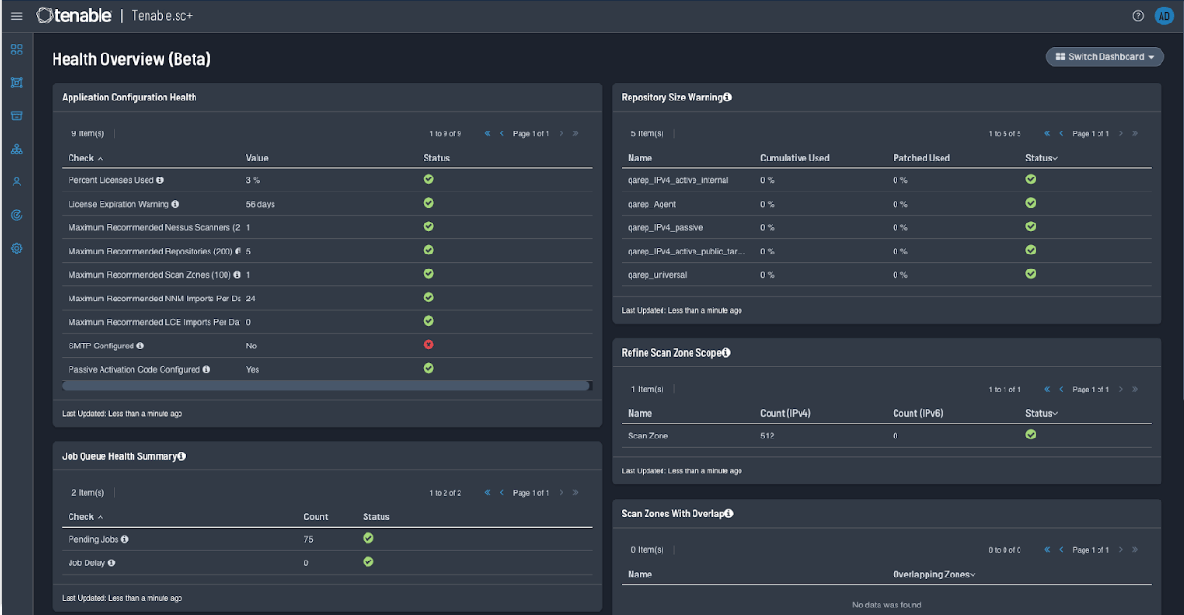Click the last-page arrow in Repository Size Warning pagination
Viewport: 1184px width, 615px height.
[x=1135, y=133]
